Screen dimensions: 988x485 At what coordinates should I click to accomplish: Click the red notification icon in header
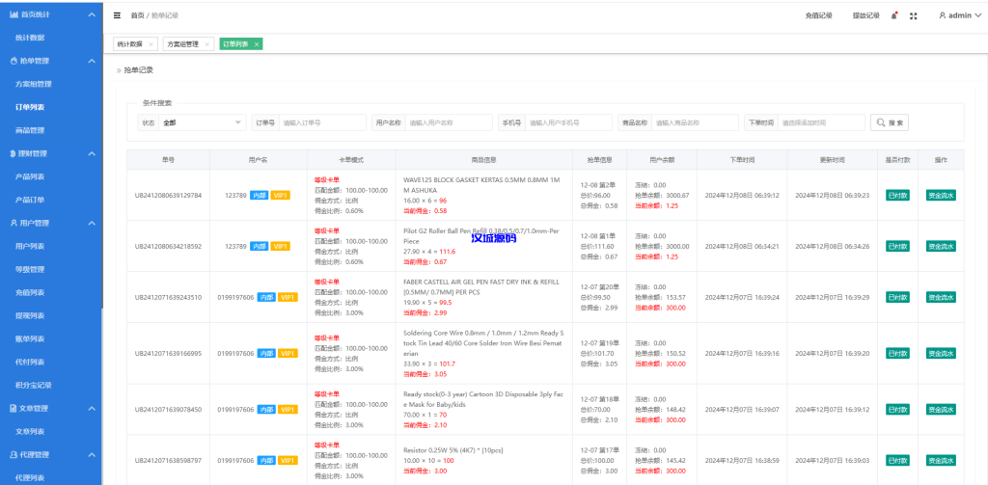pos(894,15)
